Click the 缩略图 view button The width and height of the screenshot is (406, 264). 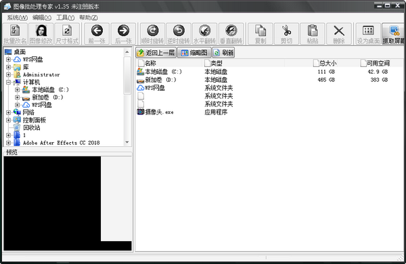(x=194, y=53)
